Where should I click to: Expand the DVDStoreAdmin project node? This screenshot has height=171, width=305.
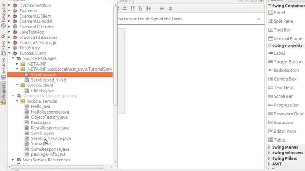click(x=9, y=5)
